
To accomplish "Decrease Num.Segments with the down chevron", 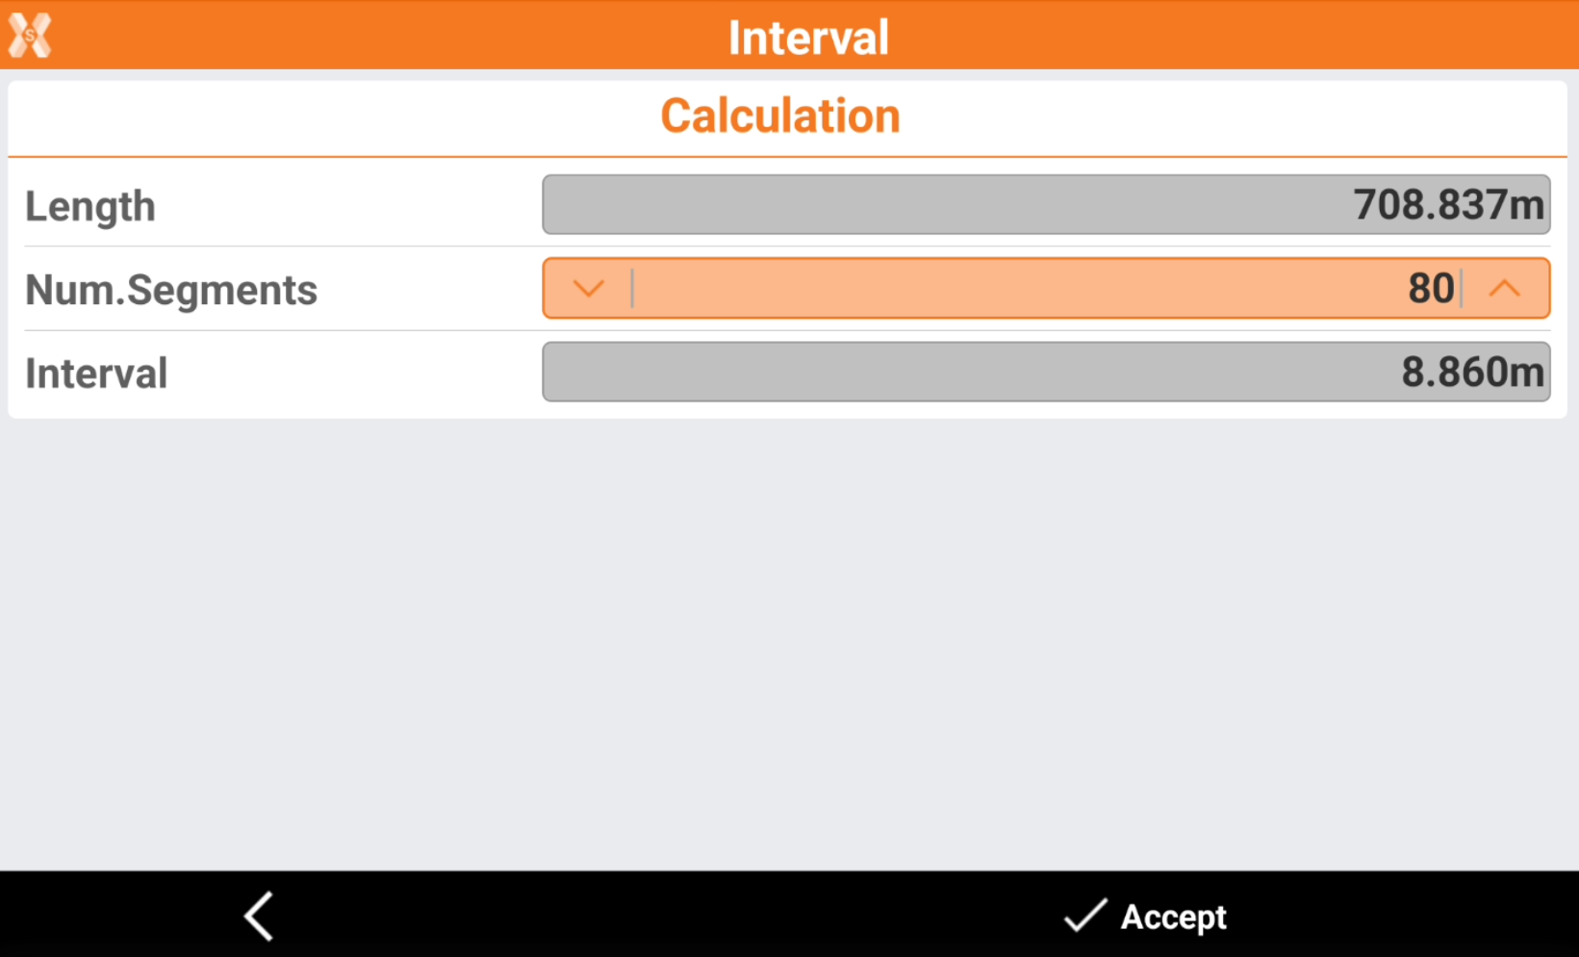I will 588,288.
